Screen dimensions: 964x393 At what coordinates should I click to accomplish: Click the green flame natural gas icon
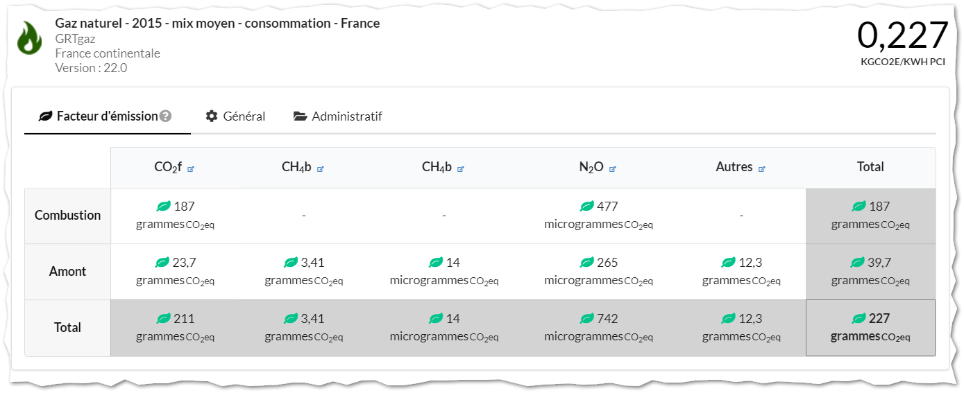[29, 37]
